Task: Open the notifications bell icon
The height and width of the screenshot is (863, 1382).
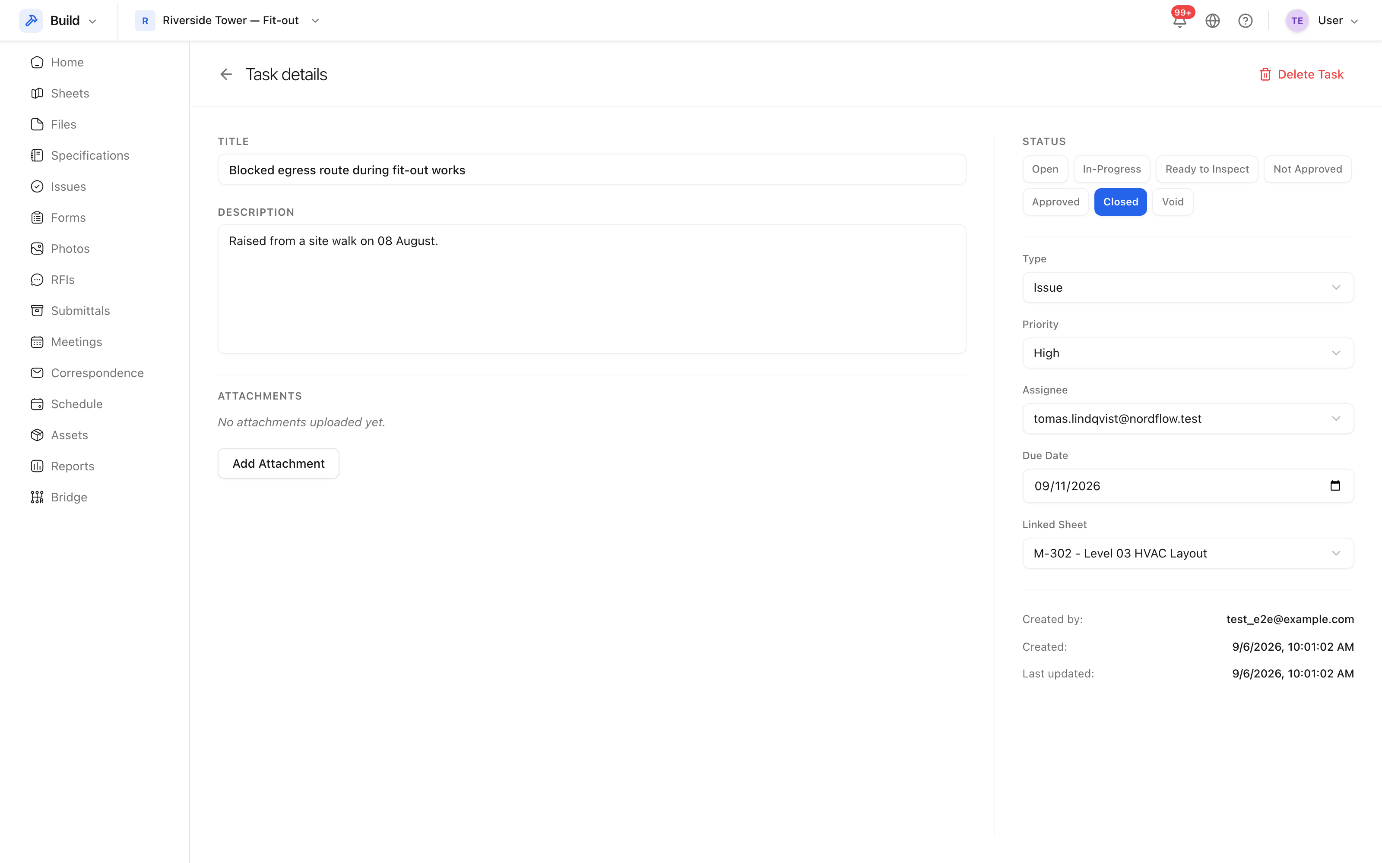Action: 1180,21
